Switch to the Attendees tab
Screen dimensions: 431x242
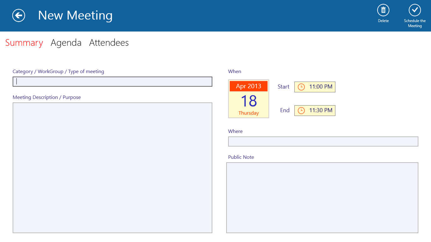(x=109, y=43)
